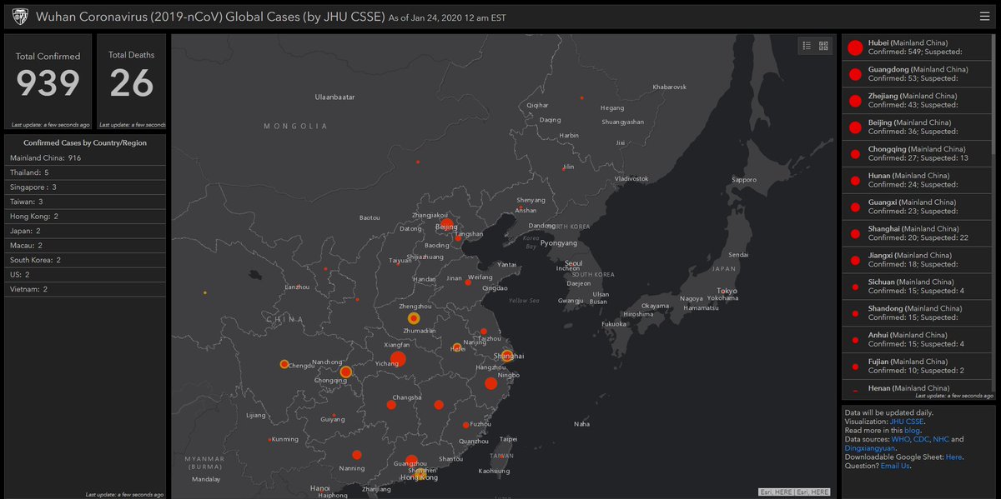Select the Anhui Confirmed: 15 list entry

(x=915, y=340)
